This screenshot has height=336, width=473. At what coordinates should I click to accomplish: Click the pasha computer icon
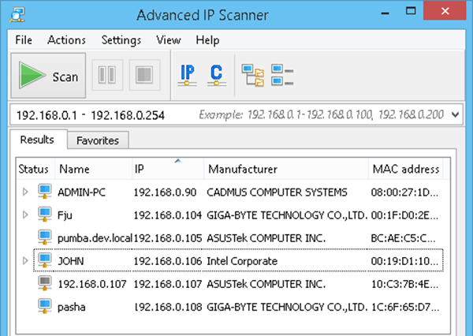[45, 306]
